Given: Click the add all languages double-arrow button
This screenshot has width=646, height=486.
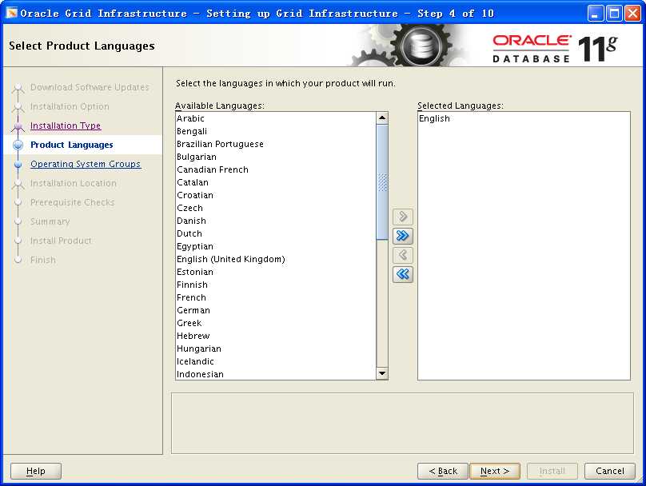Looking at the screenshot, I should 402,236.
